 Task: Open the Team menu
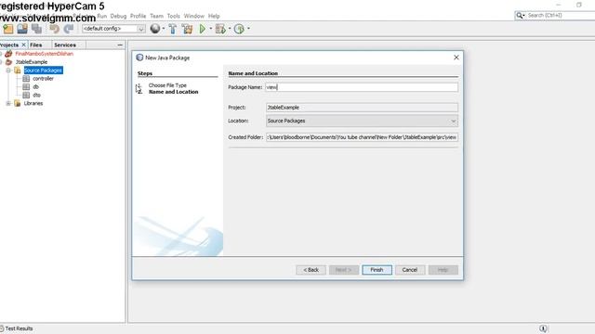click(156, 16)
